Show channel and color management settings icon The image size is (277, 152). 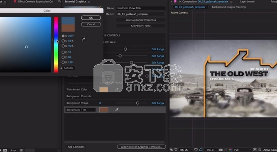pyautogui.click(x=230, y=150)
